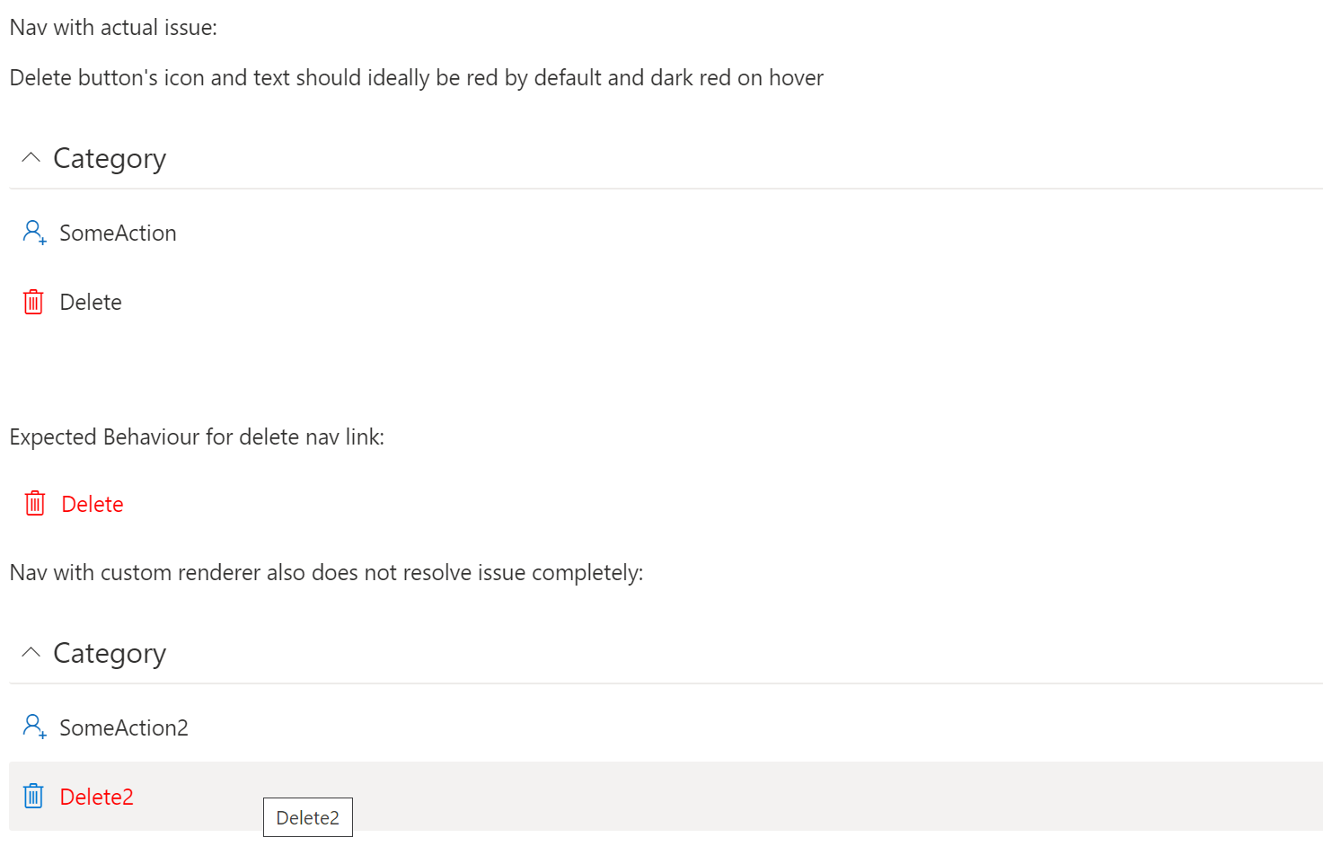Click the chevron icon beside the second Category header
This screenshot has height=855, width=1323.
[31, 652]
